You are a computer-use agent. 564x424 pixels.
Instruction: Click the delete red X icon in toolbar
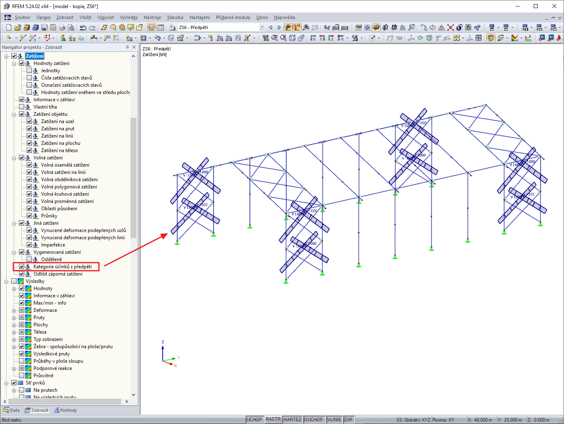[451, 27]
